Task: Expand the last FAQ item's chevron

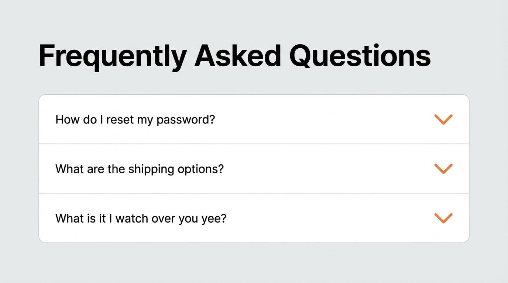Action: click(x=443, y=218)
